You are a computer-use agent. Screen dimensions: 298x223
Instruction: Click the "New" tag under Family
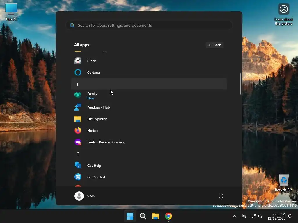pyautogui.click(x=91, y=98)
